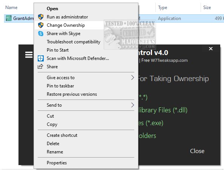Image resolution: width=224 pixels, height=170 pixels.
Task: Click the Folders option in dark window
Action: (147, 136)
